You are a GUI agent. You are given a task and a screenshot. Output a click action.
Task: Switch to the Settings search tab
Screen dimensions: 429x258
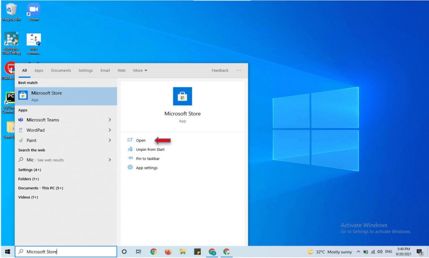[85, 70]
